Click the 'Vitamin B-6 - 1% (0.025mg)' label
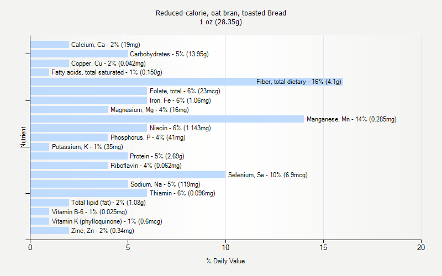Viewport: 442px width, 276px height. [90, 212]
